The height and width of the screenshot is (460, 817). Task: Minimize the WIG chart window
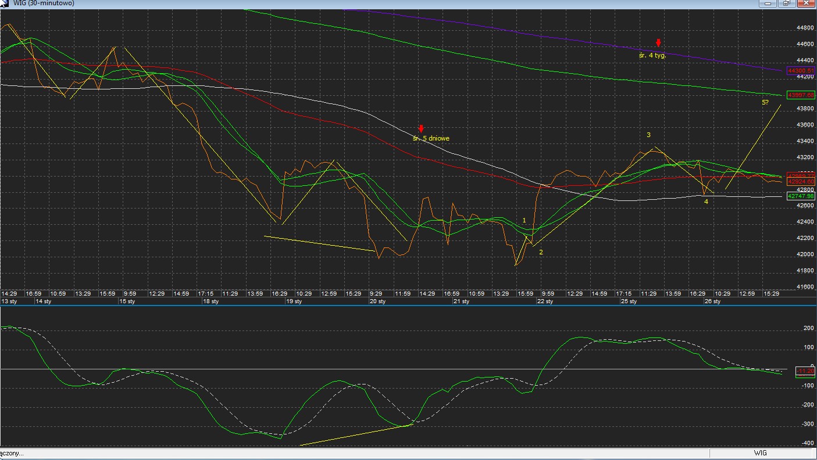pos(769,3)
